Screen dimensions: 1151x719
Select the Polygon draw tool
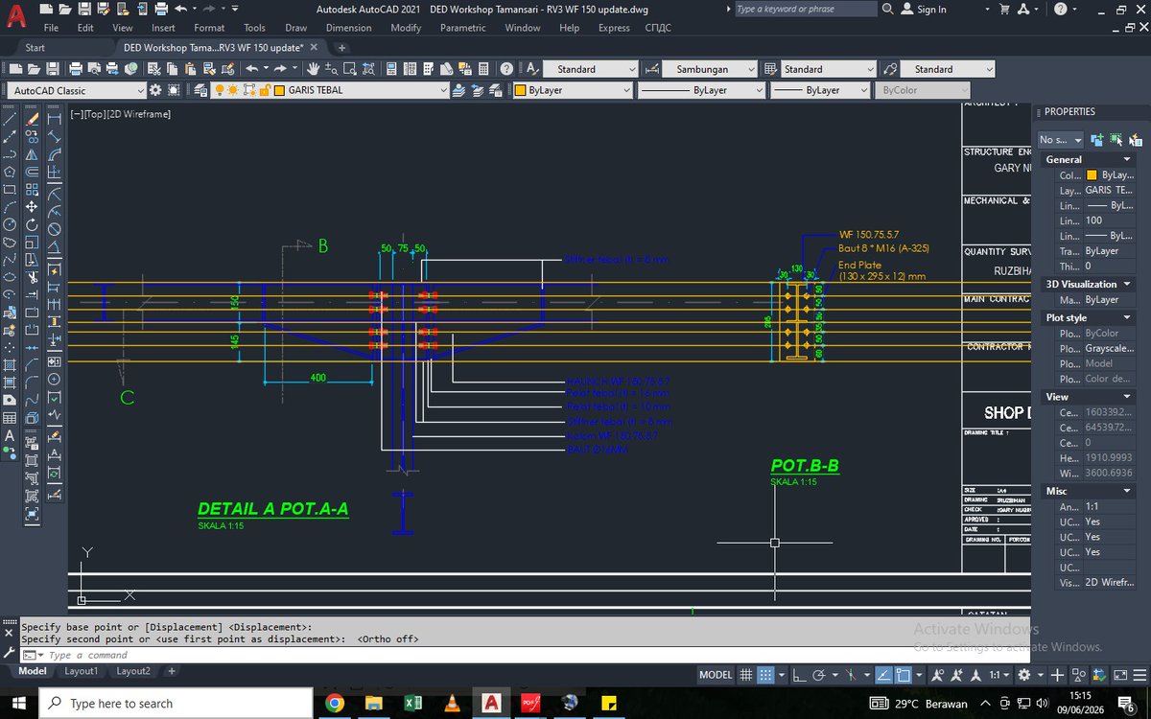(x=10, y=171)
